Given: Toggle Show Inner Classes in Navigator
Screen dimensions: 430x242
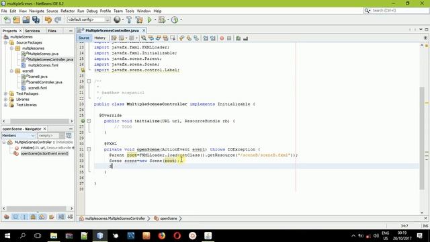Looking at the screenshot, I should [x=42, y=216].
